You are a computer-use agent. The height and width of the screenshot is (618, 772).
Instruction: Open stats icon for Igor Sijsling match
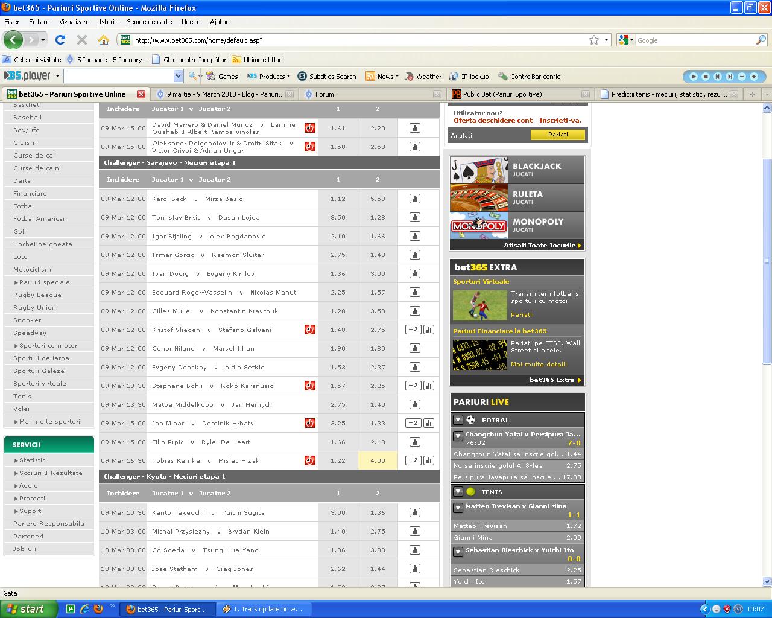pyautogui.click(x=414, y=236)
